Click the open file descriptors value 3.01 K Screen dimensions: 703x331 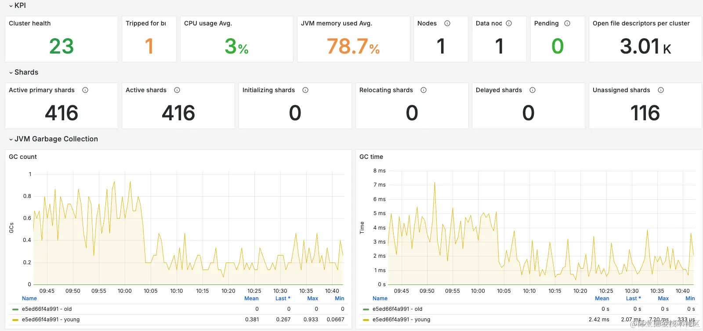pos(645,46)
